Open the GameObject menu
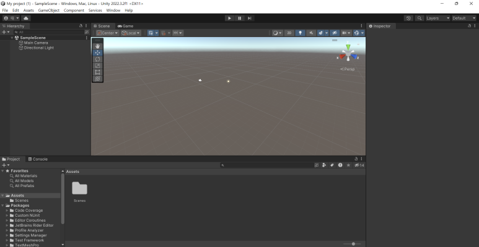Viewport: 479px width, 247px height. [x=48, y=10]
